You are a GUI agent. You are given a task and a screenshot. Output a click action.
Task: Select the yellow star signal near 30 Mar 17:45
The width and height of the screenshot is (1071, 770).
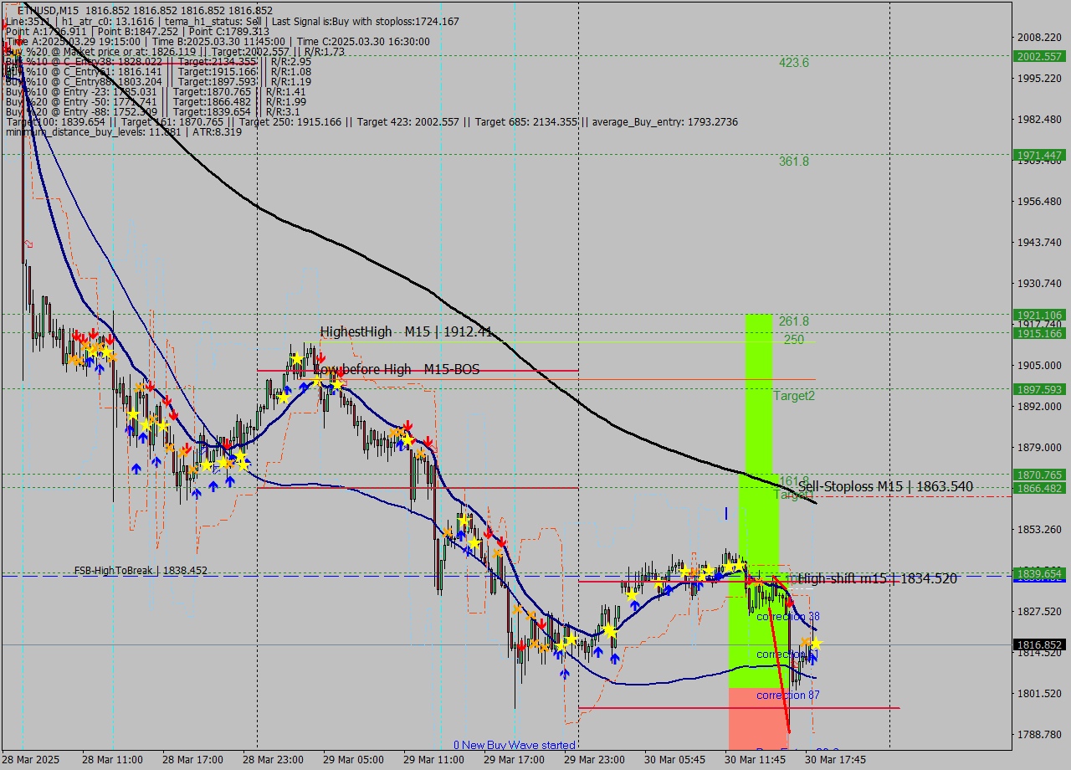[x=816, y=643]
